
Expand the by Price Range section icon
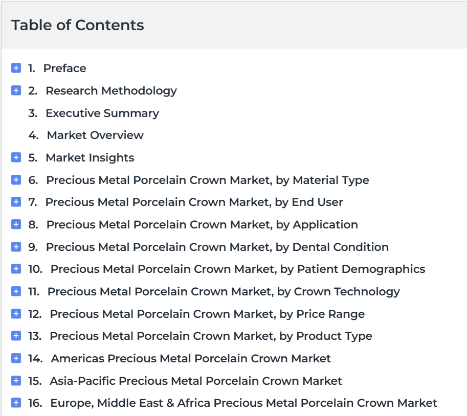click(x=16, y=314)
